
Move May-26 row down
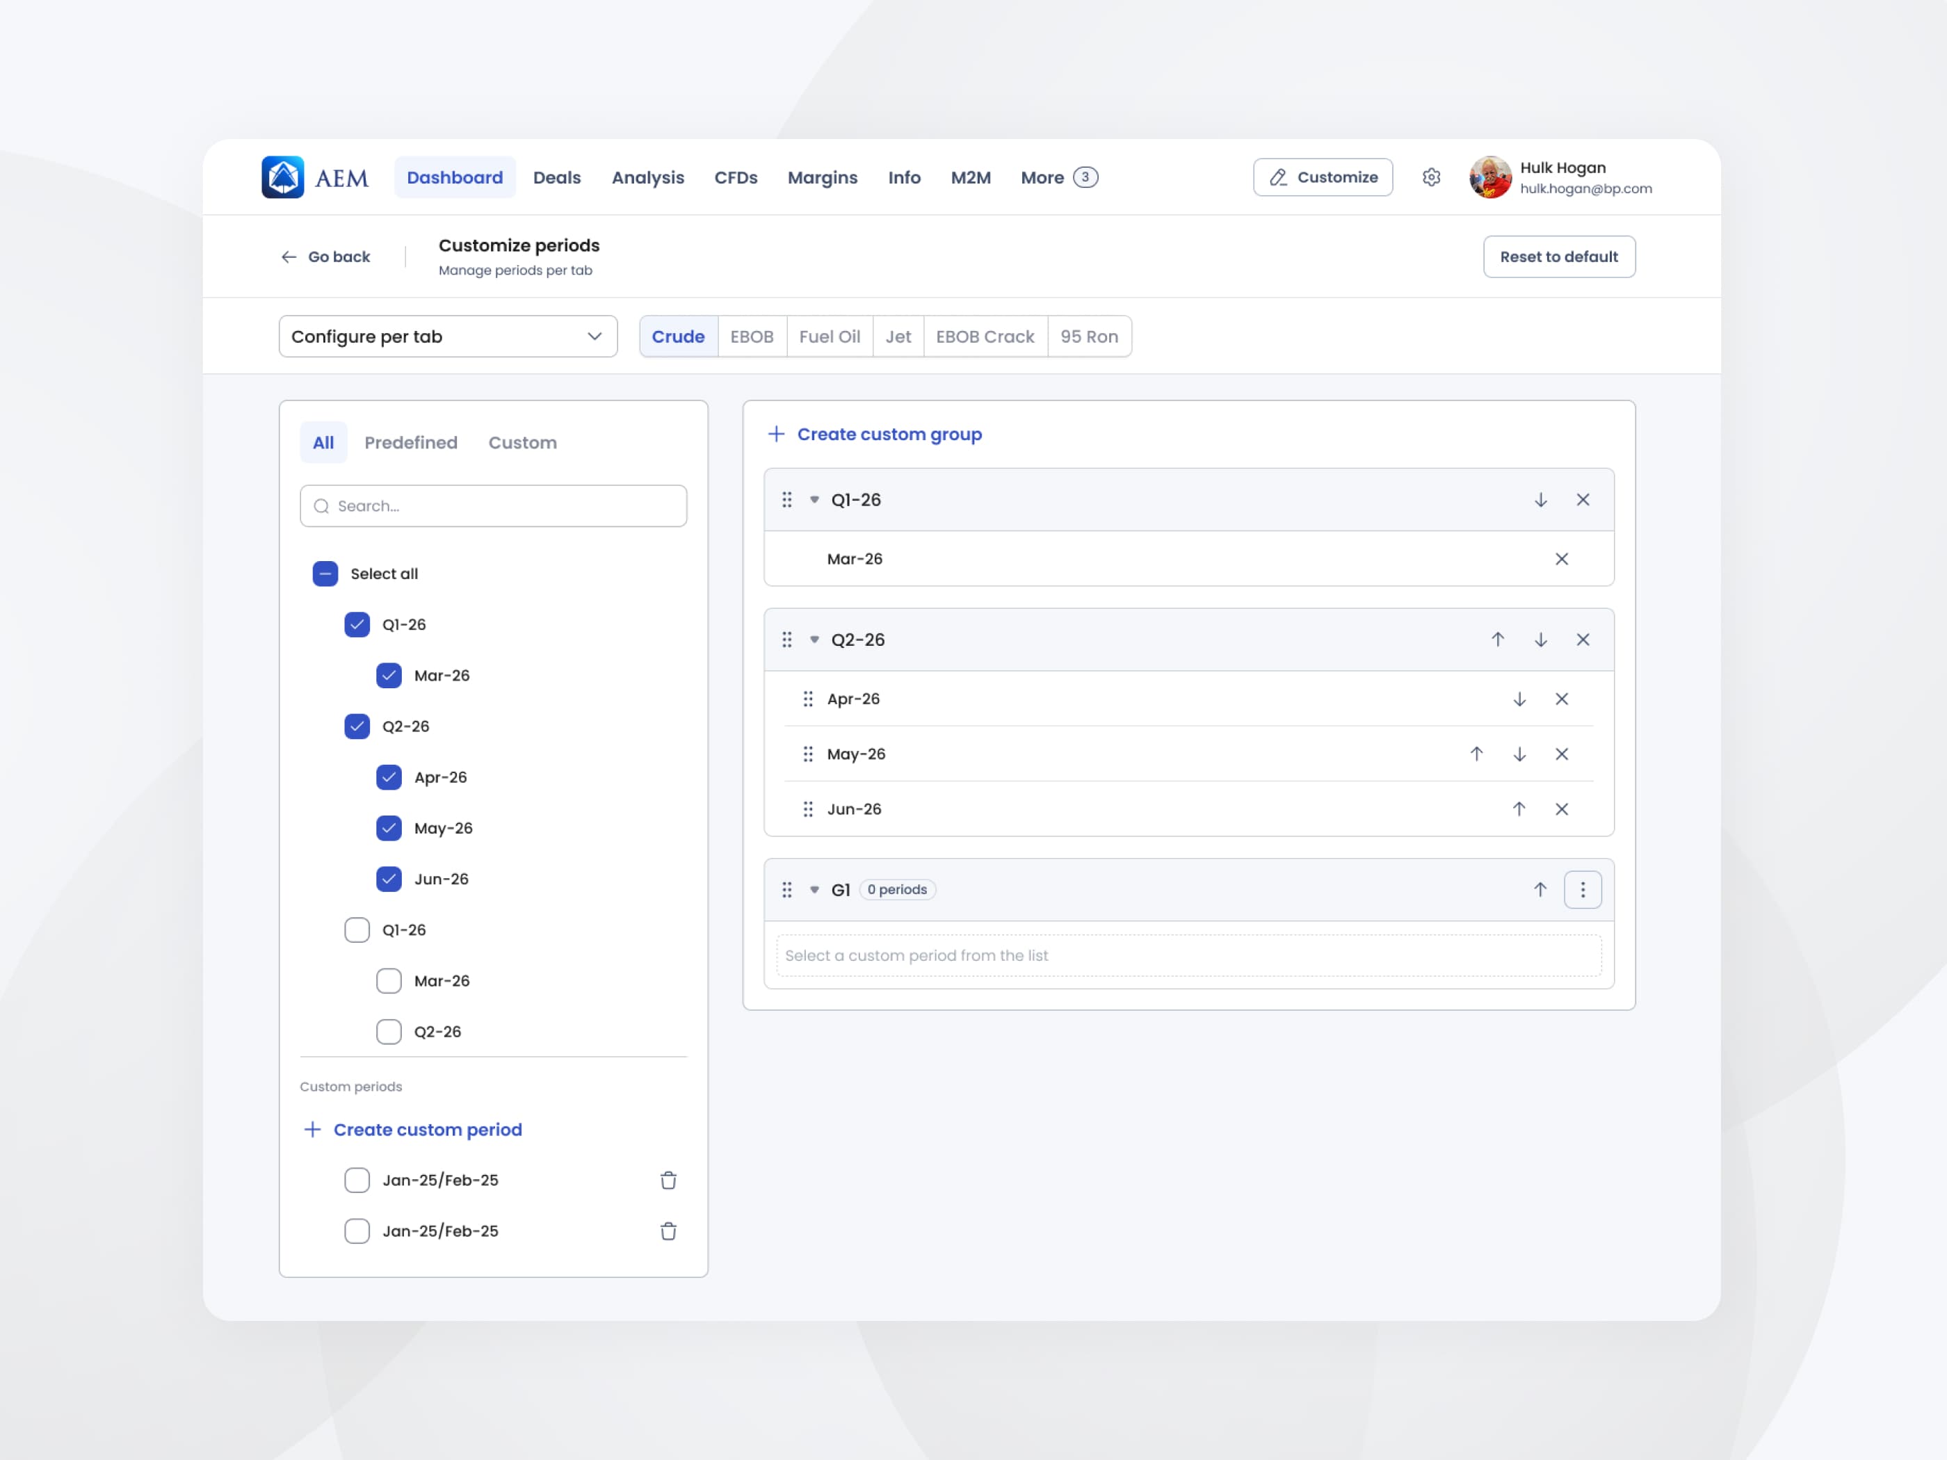pos(1519,754)
